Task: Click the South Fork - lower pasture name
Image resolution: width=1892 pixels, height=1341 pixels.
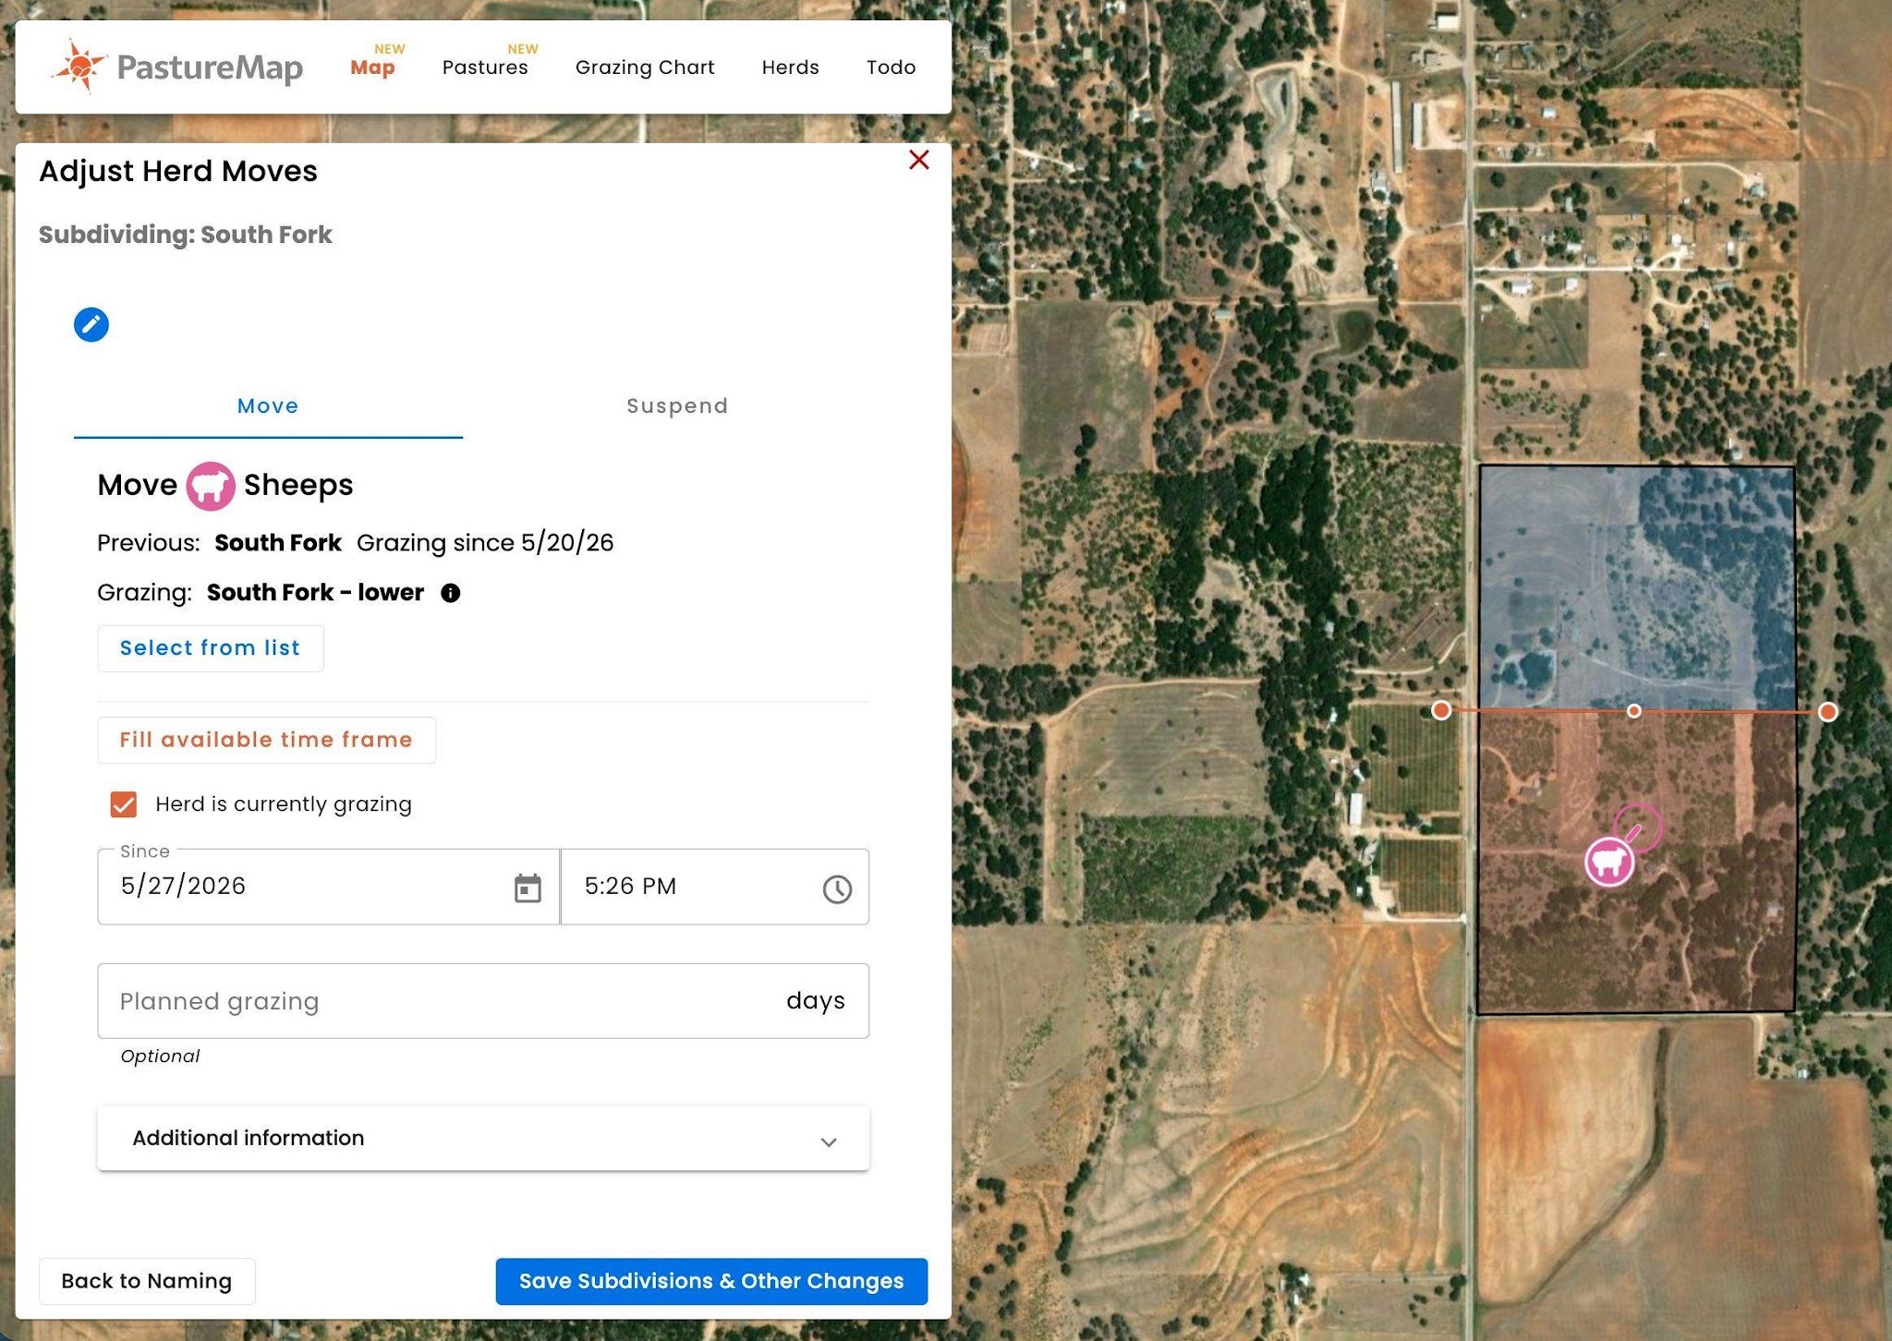Action: tap(315, 593)
